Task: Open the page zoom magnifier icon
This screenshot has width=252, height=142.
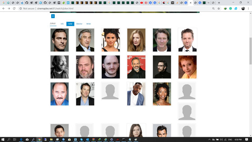Action: pyautogui.click(x=213, y=9)
